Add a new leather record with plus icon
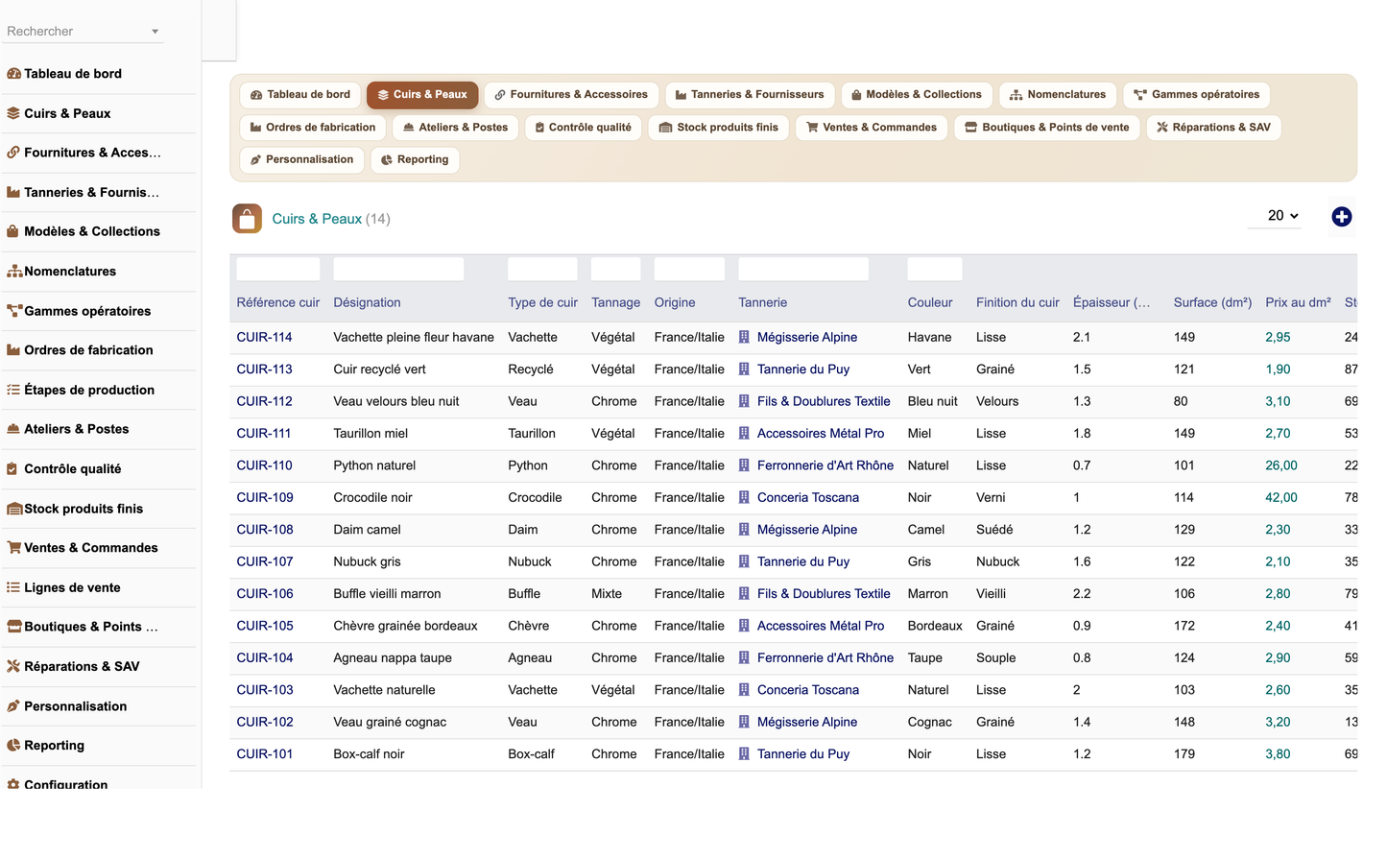The width and height of the screenshot is (1387, 858). tap(1342, 217)
